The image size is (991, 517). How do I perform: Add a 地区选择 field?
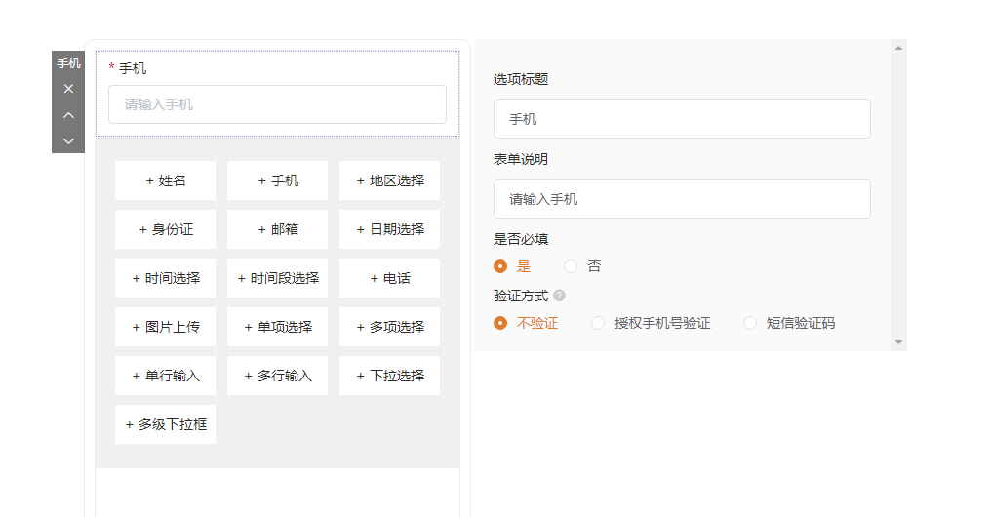tap(389, 180)
